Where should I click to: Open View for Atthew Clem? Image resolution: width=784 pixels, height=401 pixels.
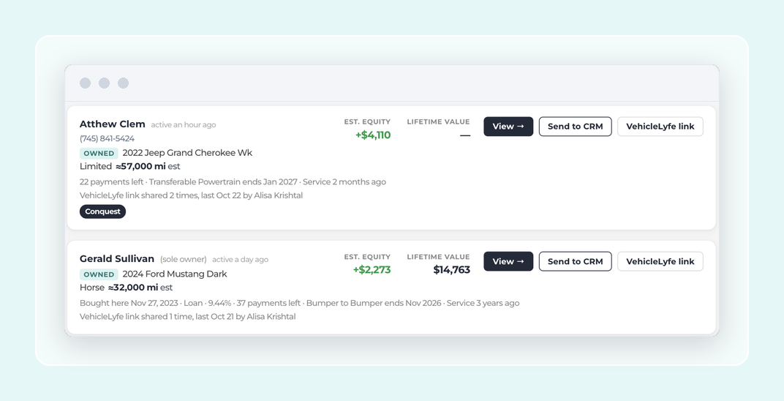(x=508, y=127)
